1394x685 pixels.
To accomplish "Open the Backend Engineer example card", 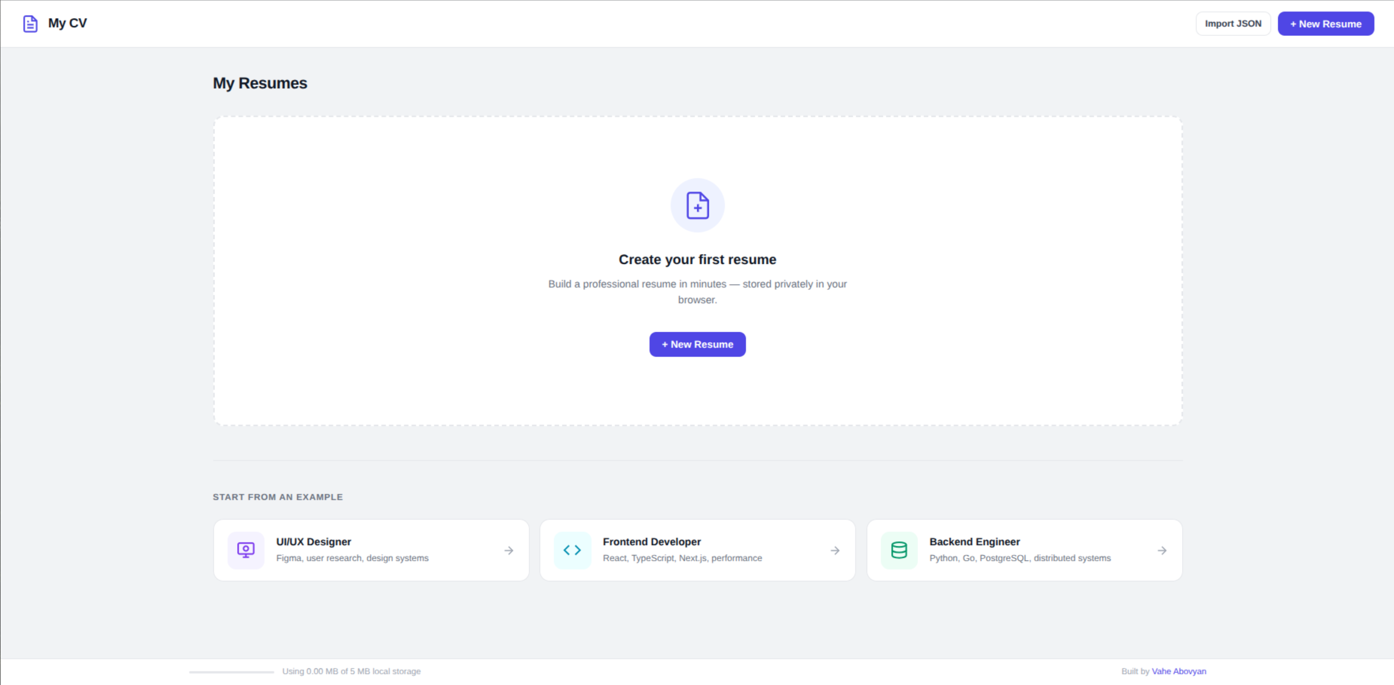I will (1024, 550).
